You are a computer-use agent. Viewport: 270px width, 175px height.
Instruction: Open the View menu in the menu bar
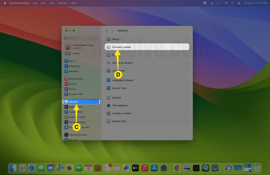tap(52, 3)
